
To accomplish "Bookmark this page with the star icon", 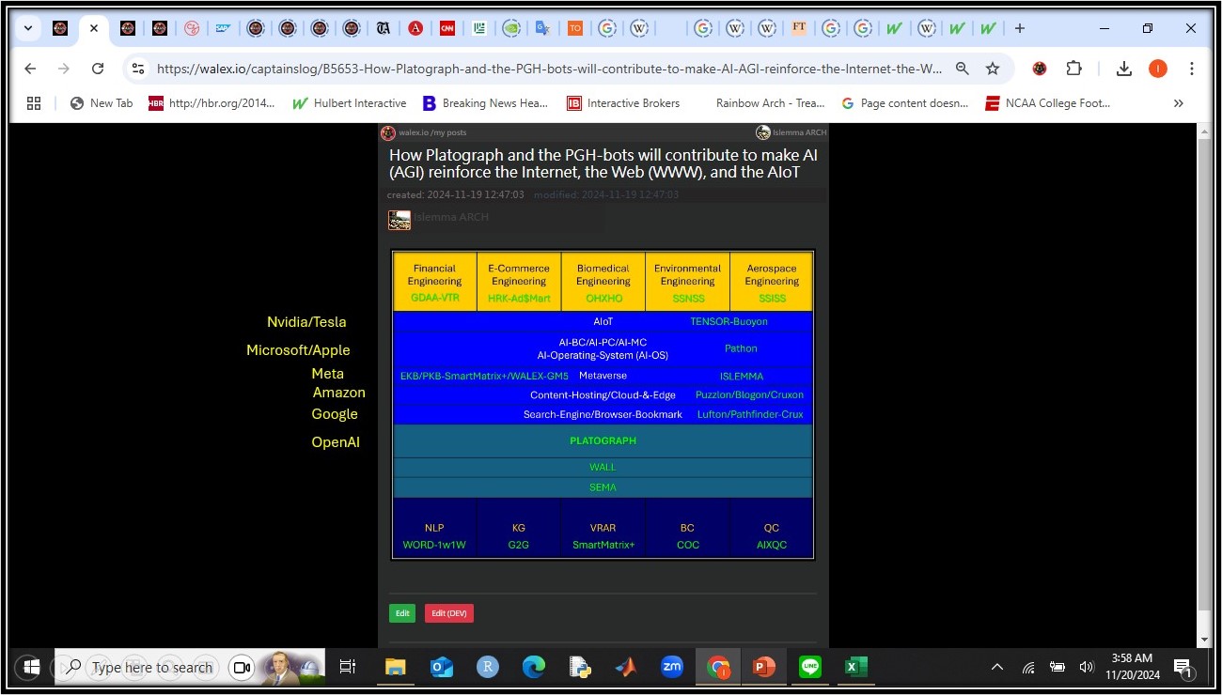I will pyautogui.click(x=992, y=69).
